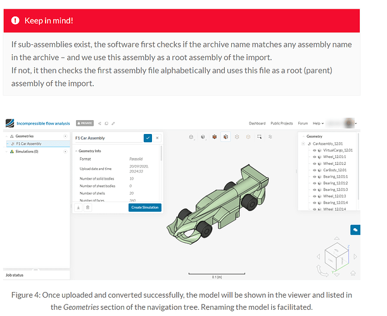
Task: Click the Geometry Info panel scrollbar
Action: (x=162, y=153)
